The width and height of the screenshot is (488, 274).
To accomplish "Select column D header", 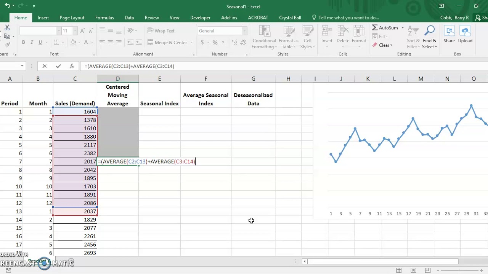I will pyautogui.click(x=117, y=79).
